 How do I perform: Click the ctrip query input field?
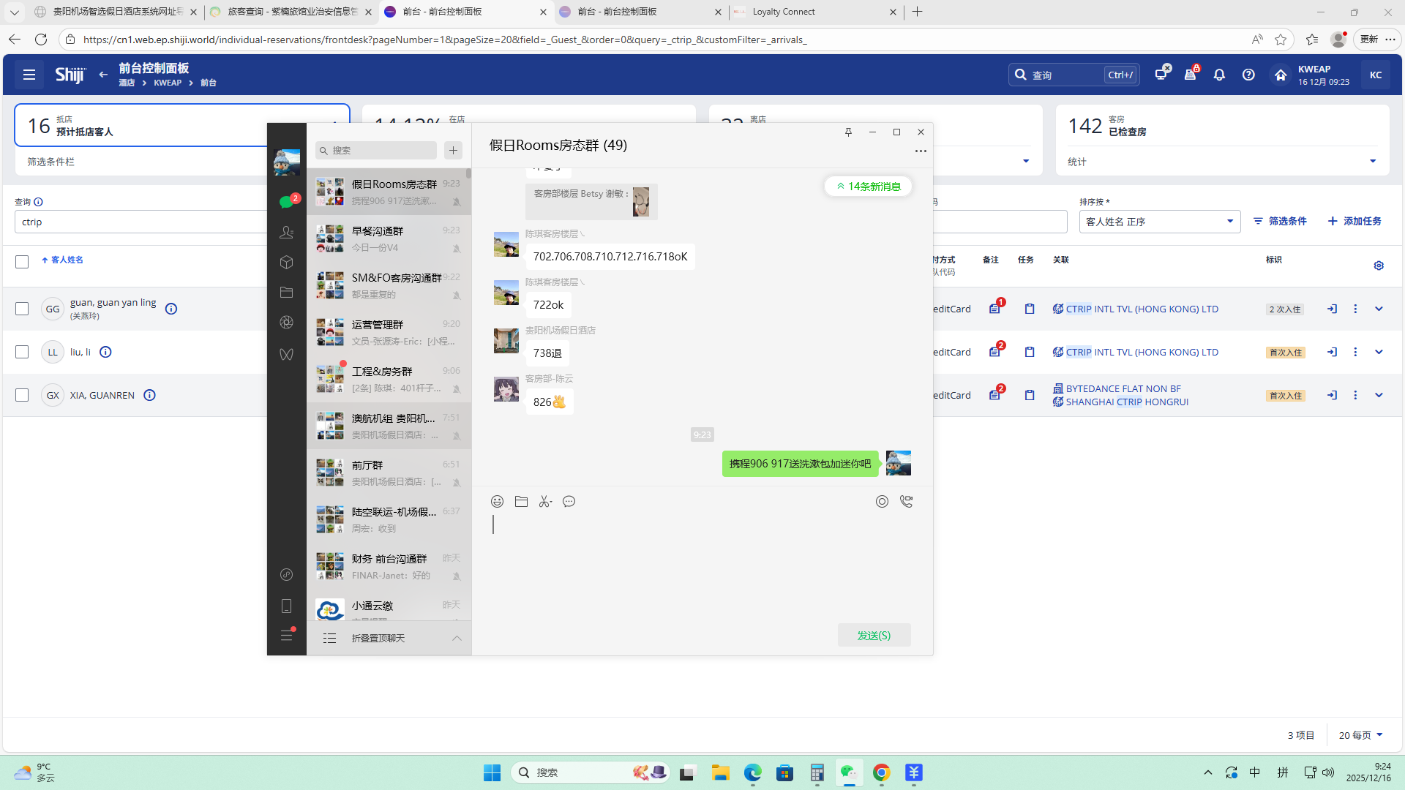139,222
